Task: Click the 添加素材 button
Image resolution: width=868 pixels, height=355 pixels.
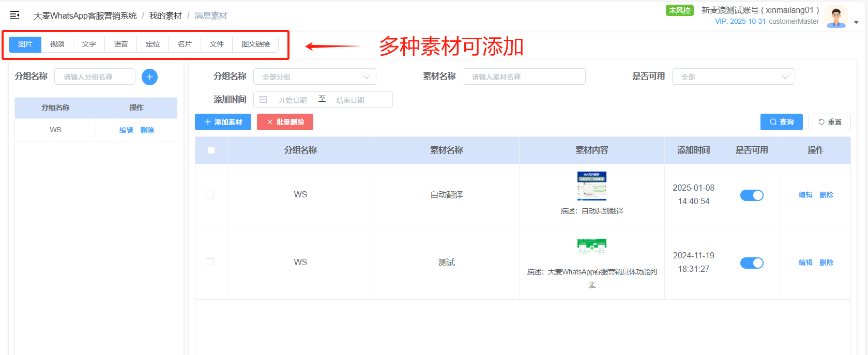Action: click(x=223, y=122)
